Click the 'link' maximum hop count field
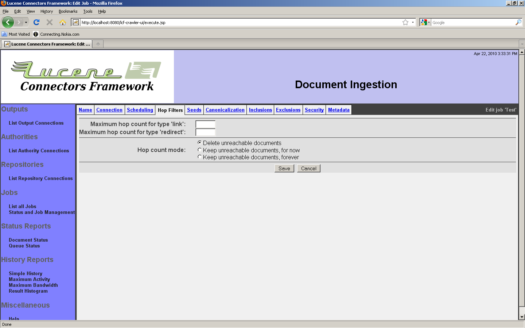525x328 pixels. (205, 124)
